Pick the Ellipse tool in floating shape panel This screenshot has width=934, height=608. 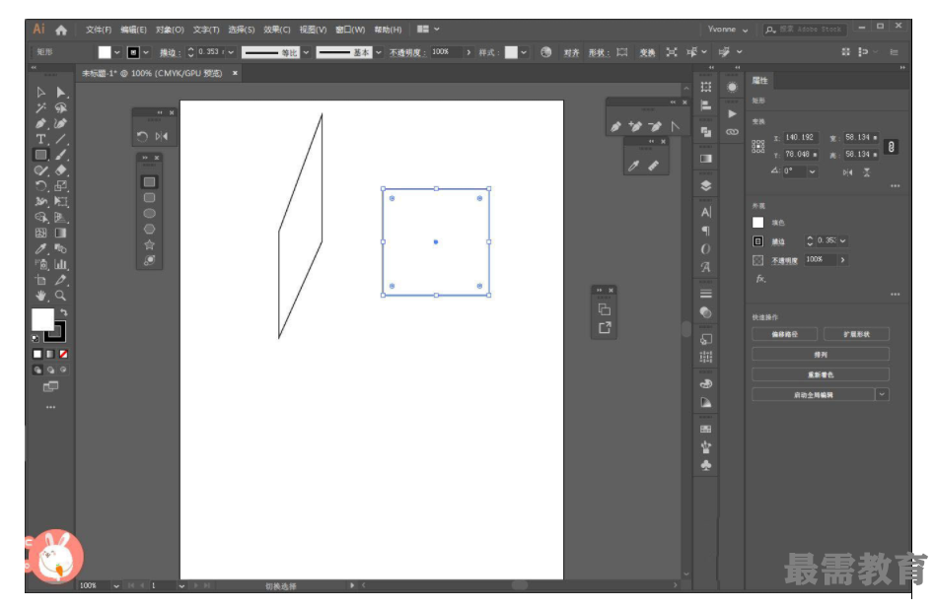[x=150, y=213]
